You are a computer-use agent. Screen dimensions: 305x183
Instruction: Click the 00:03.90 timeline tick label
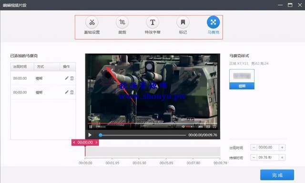pos(139,163)
